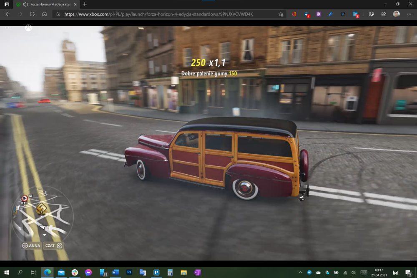Check battery status in the system tray
417x278 pixels.
[336, 273]
